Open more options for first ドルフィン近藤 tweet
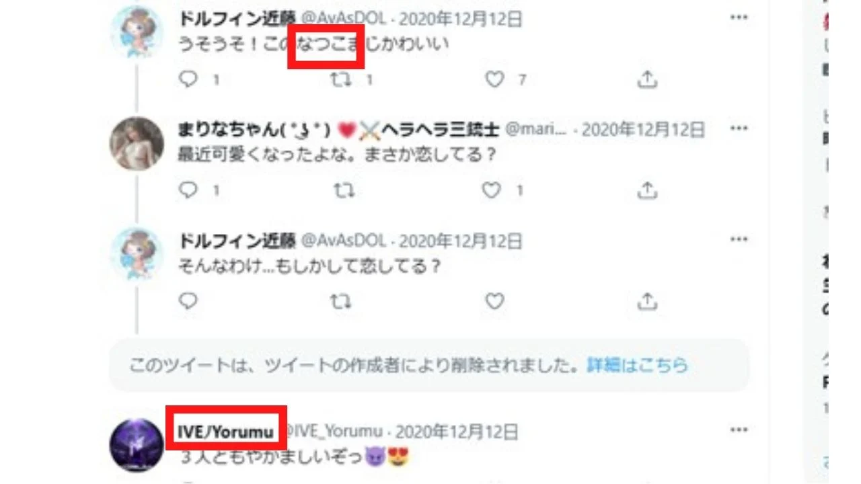 (x=739, y=18)
